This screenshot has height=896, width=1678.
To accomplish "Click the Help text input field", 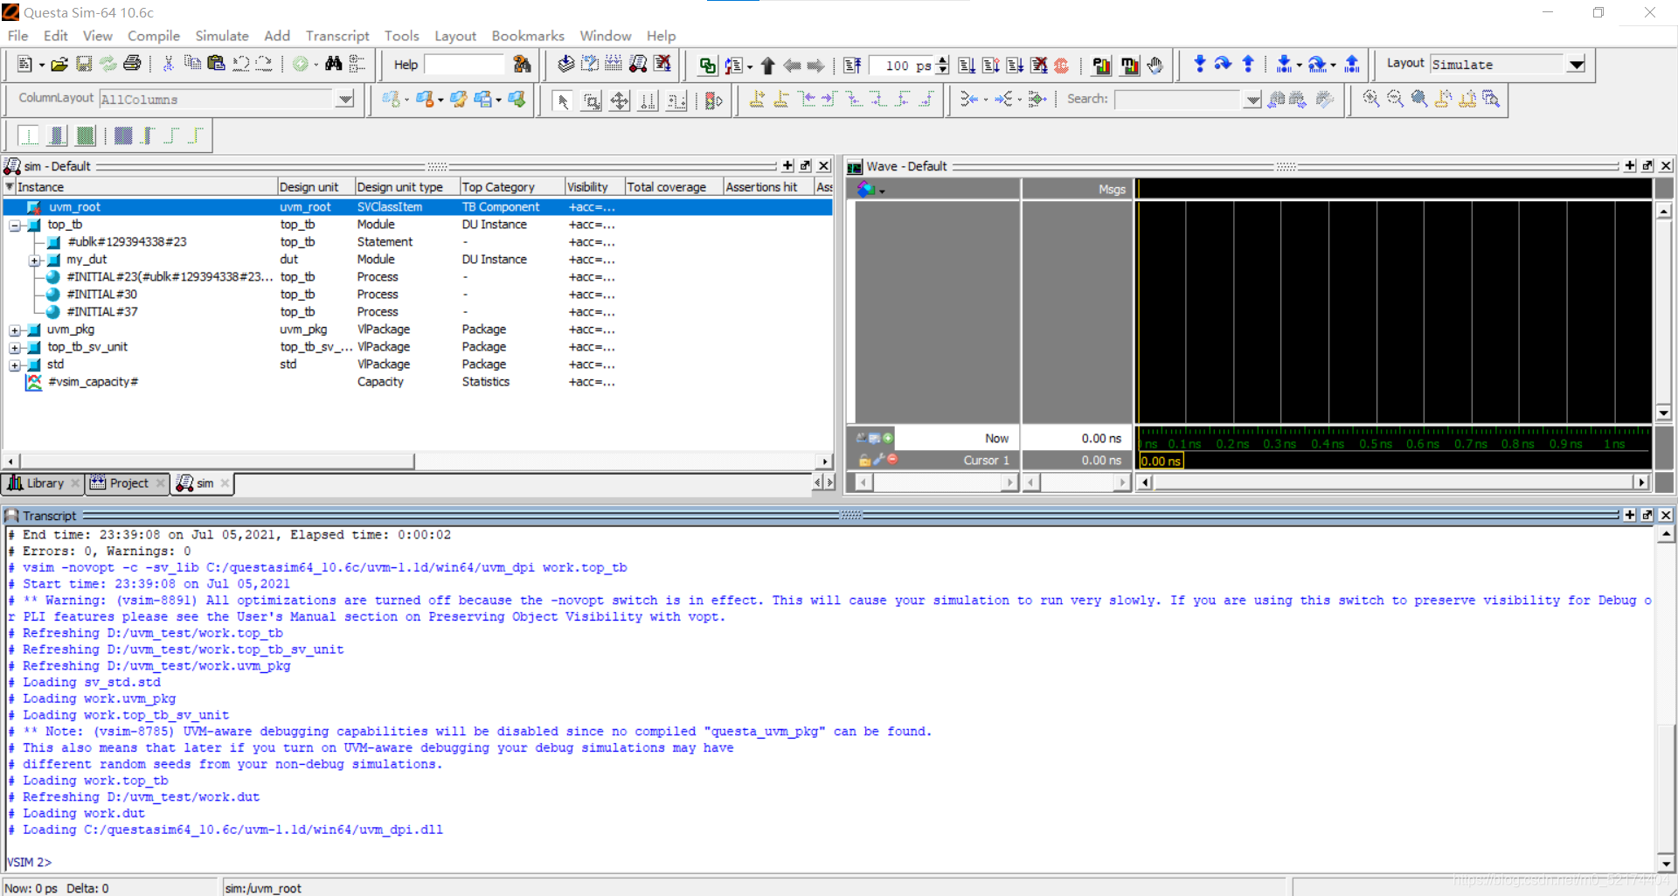I will tap(464, 65).
